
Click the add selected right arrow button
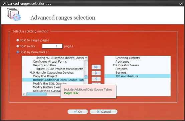[96, 73]
